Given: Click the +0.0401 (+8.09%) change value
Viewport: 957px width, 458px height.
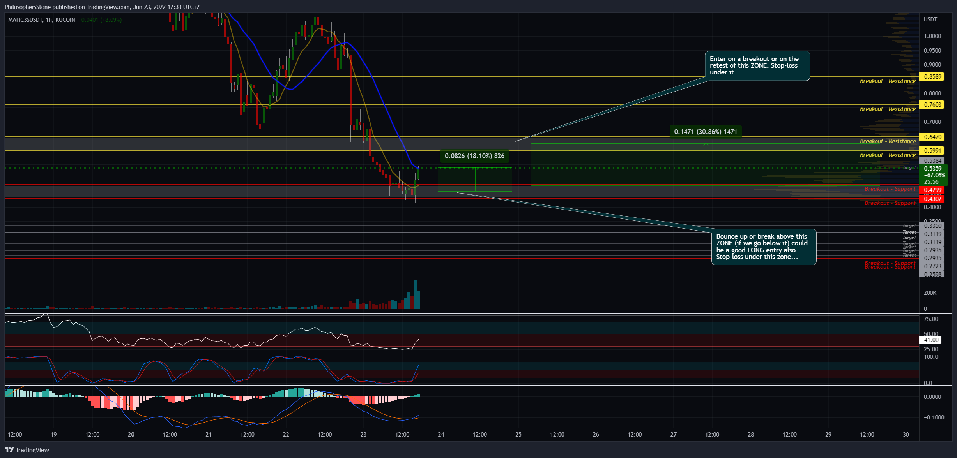Looking at the screenshot, I should pos(100,19).
